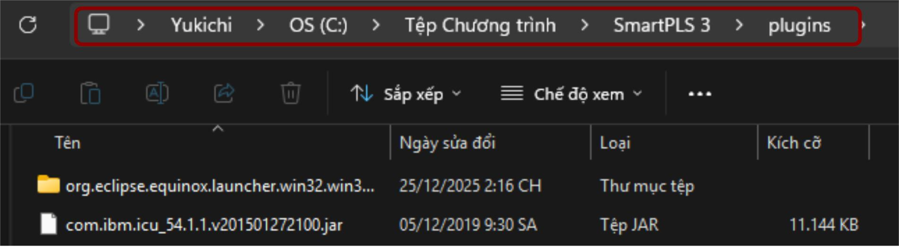Screen dimensions: 899x249
Task: Click the Delete trash can icon
Action: 290,93
